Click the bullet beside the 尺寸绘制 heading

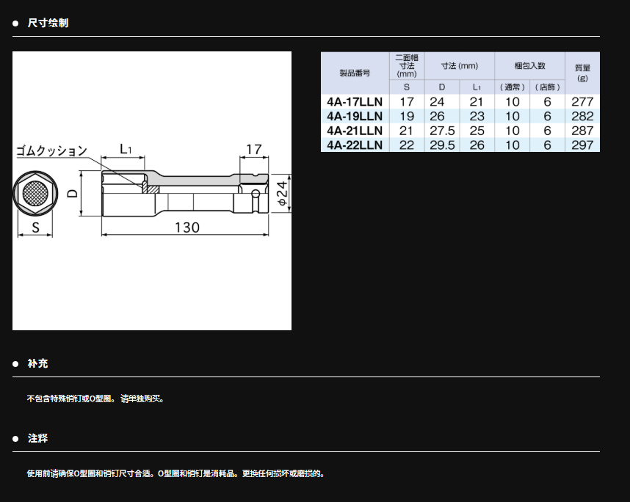coord(15,23)
